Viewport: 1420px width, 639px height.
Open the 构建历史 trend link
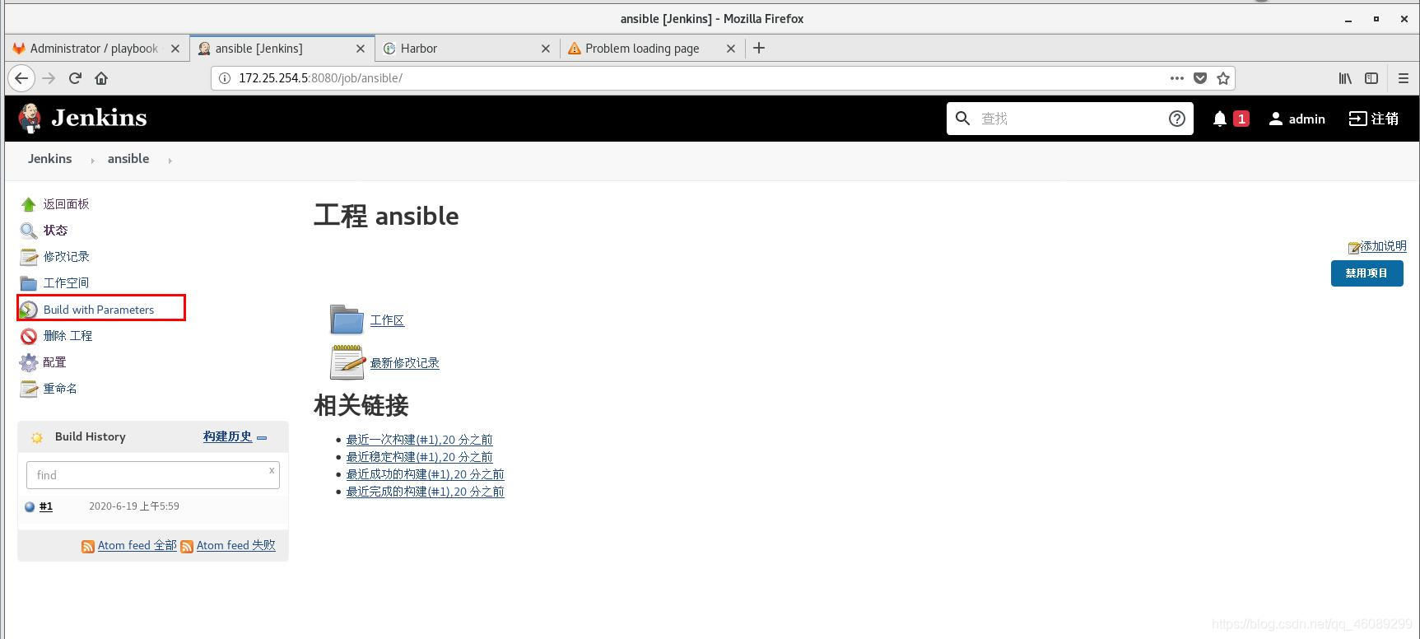point(227,437)
